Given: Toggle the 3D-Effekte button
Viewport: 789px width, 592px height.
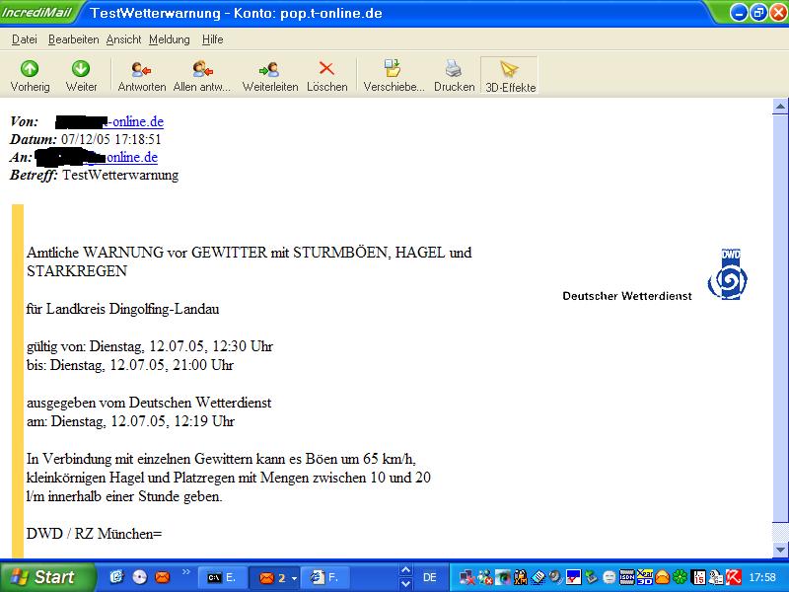Looking at the screenshot, I should click(x=509, y=76).
